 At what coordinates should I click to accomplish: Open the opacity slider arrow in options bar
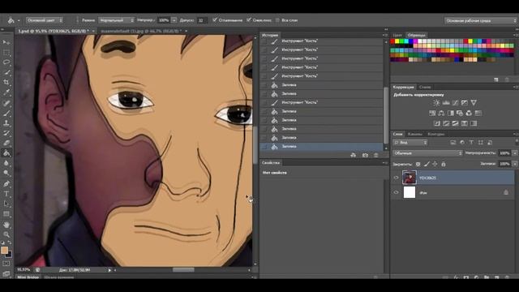click(x=174, y=20)
